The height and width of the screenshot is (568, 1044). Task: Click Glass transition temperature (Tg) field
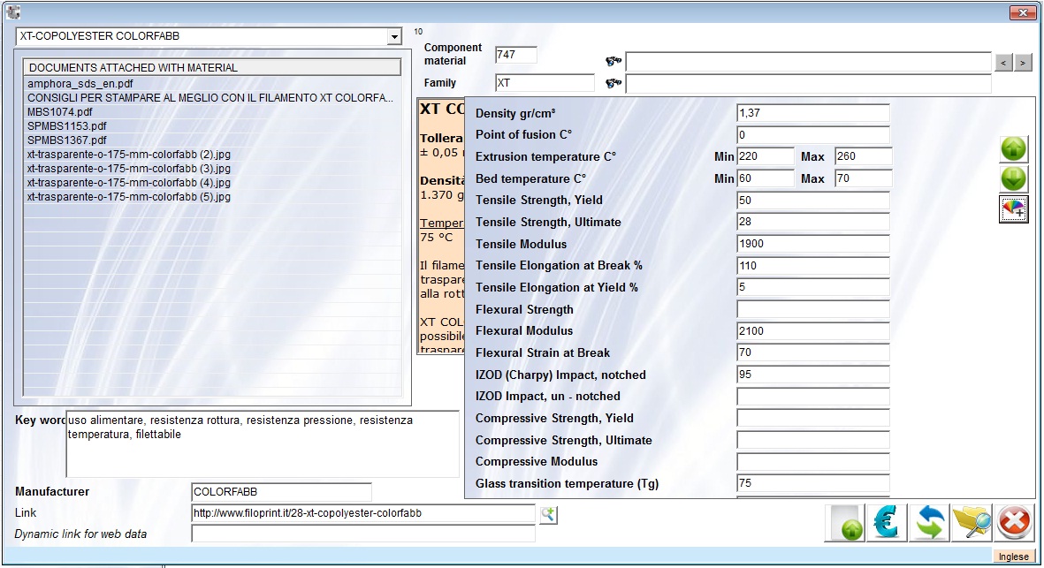point(813,483)
